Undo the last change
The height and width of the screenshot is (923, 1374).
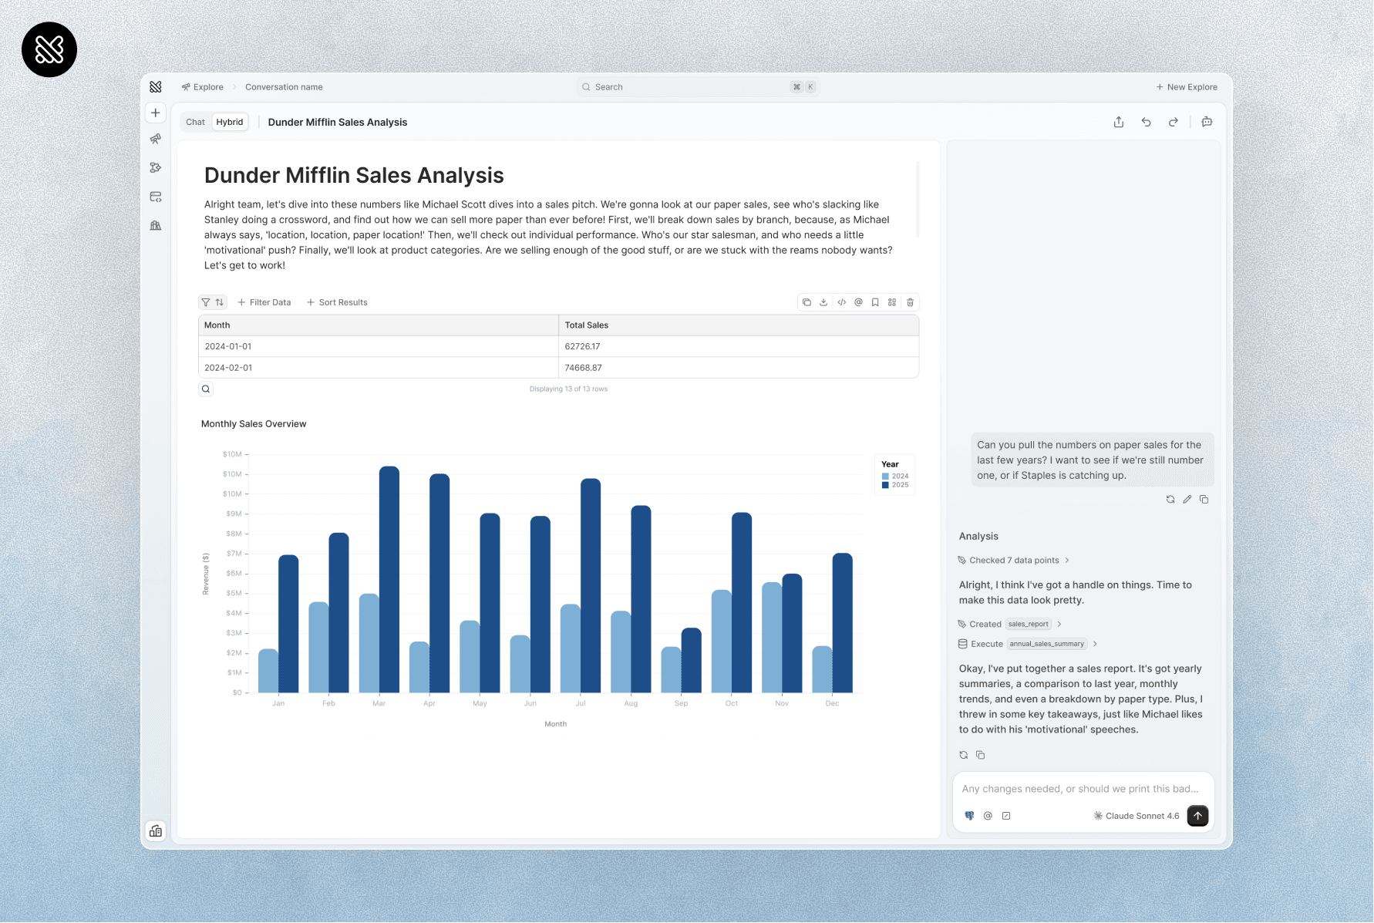[1147, 122]
